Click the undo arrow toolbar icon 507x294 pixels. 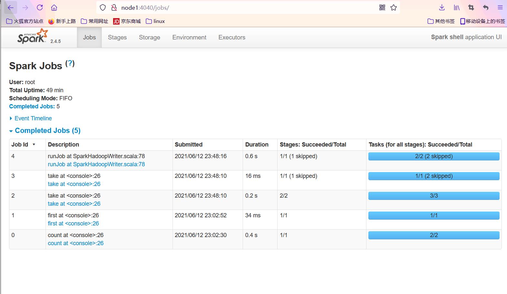click(x=486, y=7)
